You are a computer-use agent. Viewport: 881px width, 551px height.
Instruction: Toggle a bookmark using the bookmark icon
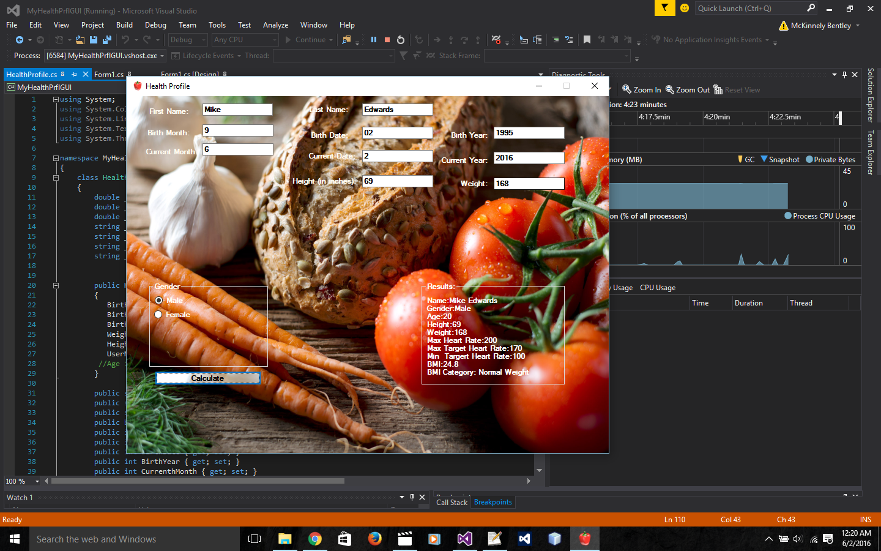(587, 40)
